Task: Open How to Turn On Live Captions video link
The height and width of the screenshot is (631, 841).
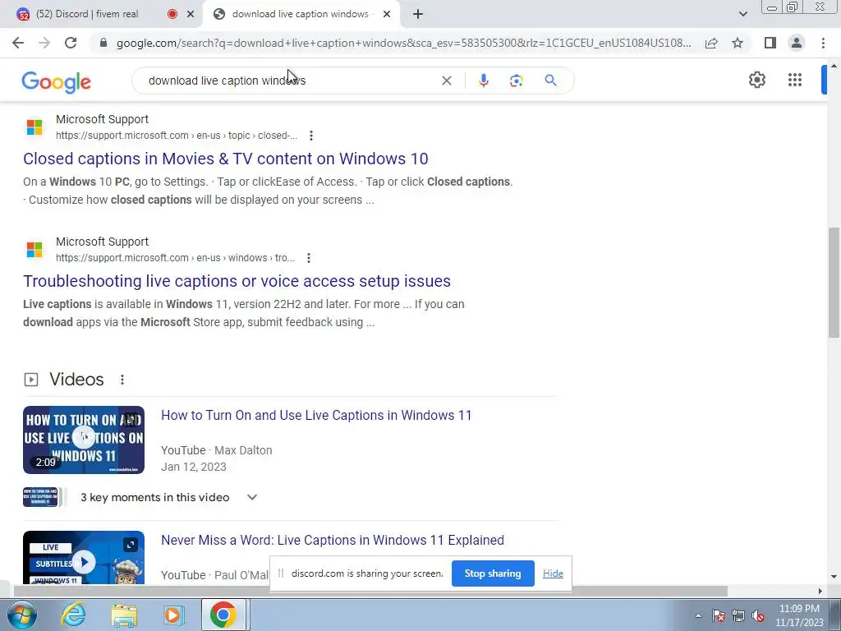Action: click(x=316, y=415)
